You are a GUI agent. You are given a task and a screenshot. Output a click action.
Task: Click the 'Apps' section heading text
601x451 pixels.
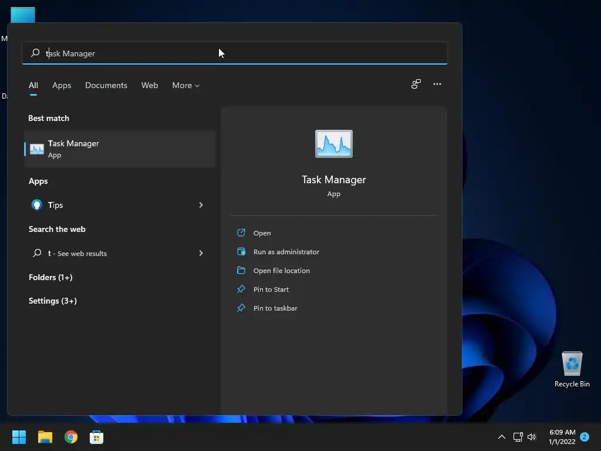(38, 181)
